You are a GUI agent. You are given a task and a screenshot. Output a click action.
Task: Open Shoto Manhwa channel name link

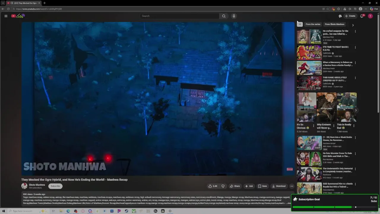point(37,185)
